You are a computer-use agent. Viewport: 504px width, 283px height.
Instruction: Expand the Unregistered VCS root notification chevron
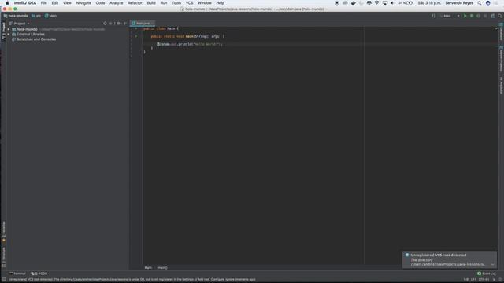click(x=492, y=265)
